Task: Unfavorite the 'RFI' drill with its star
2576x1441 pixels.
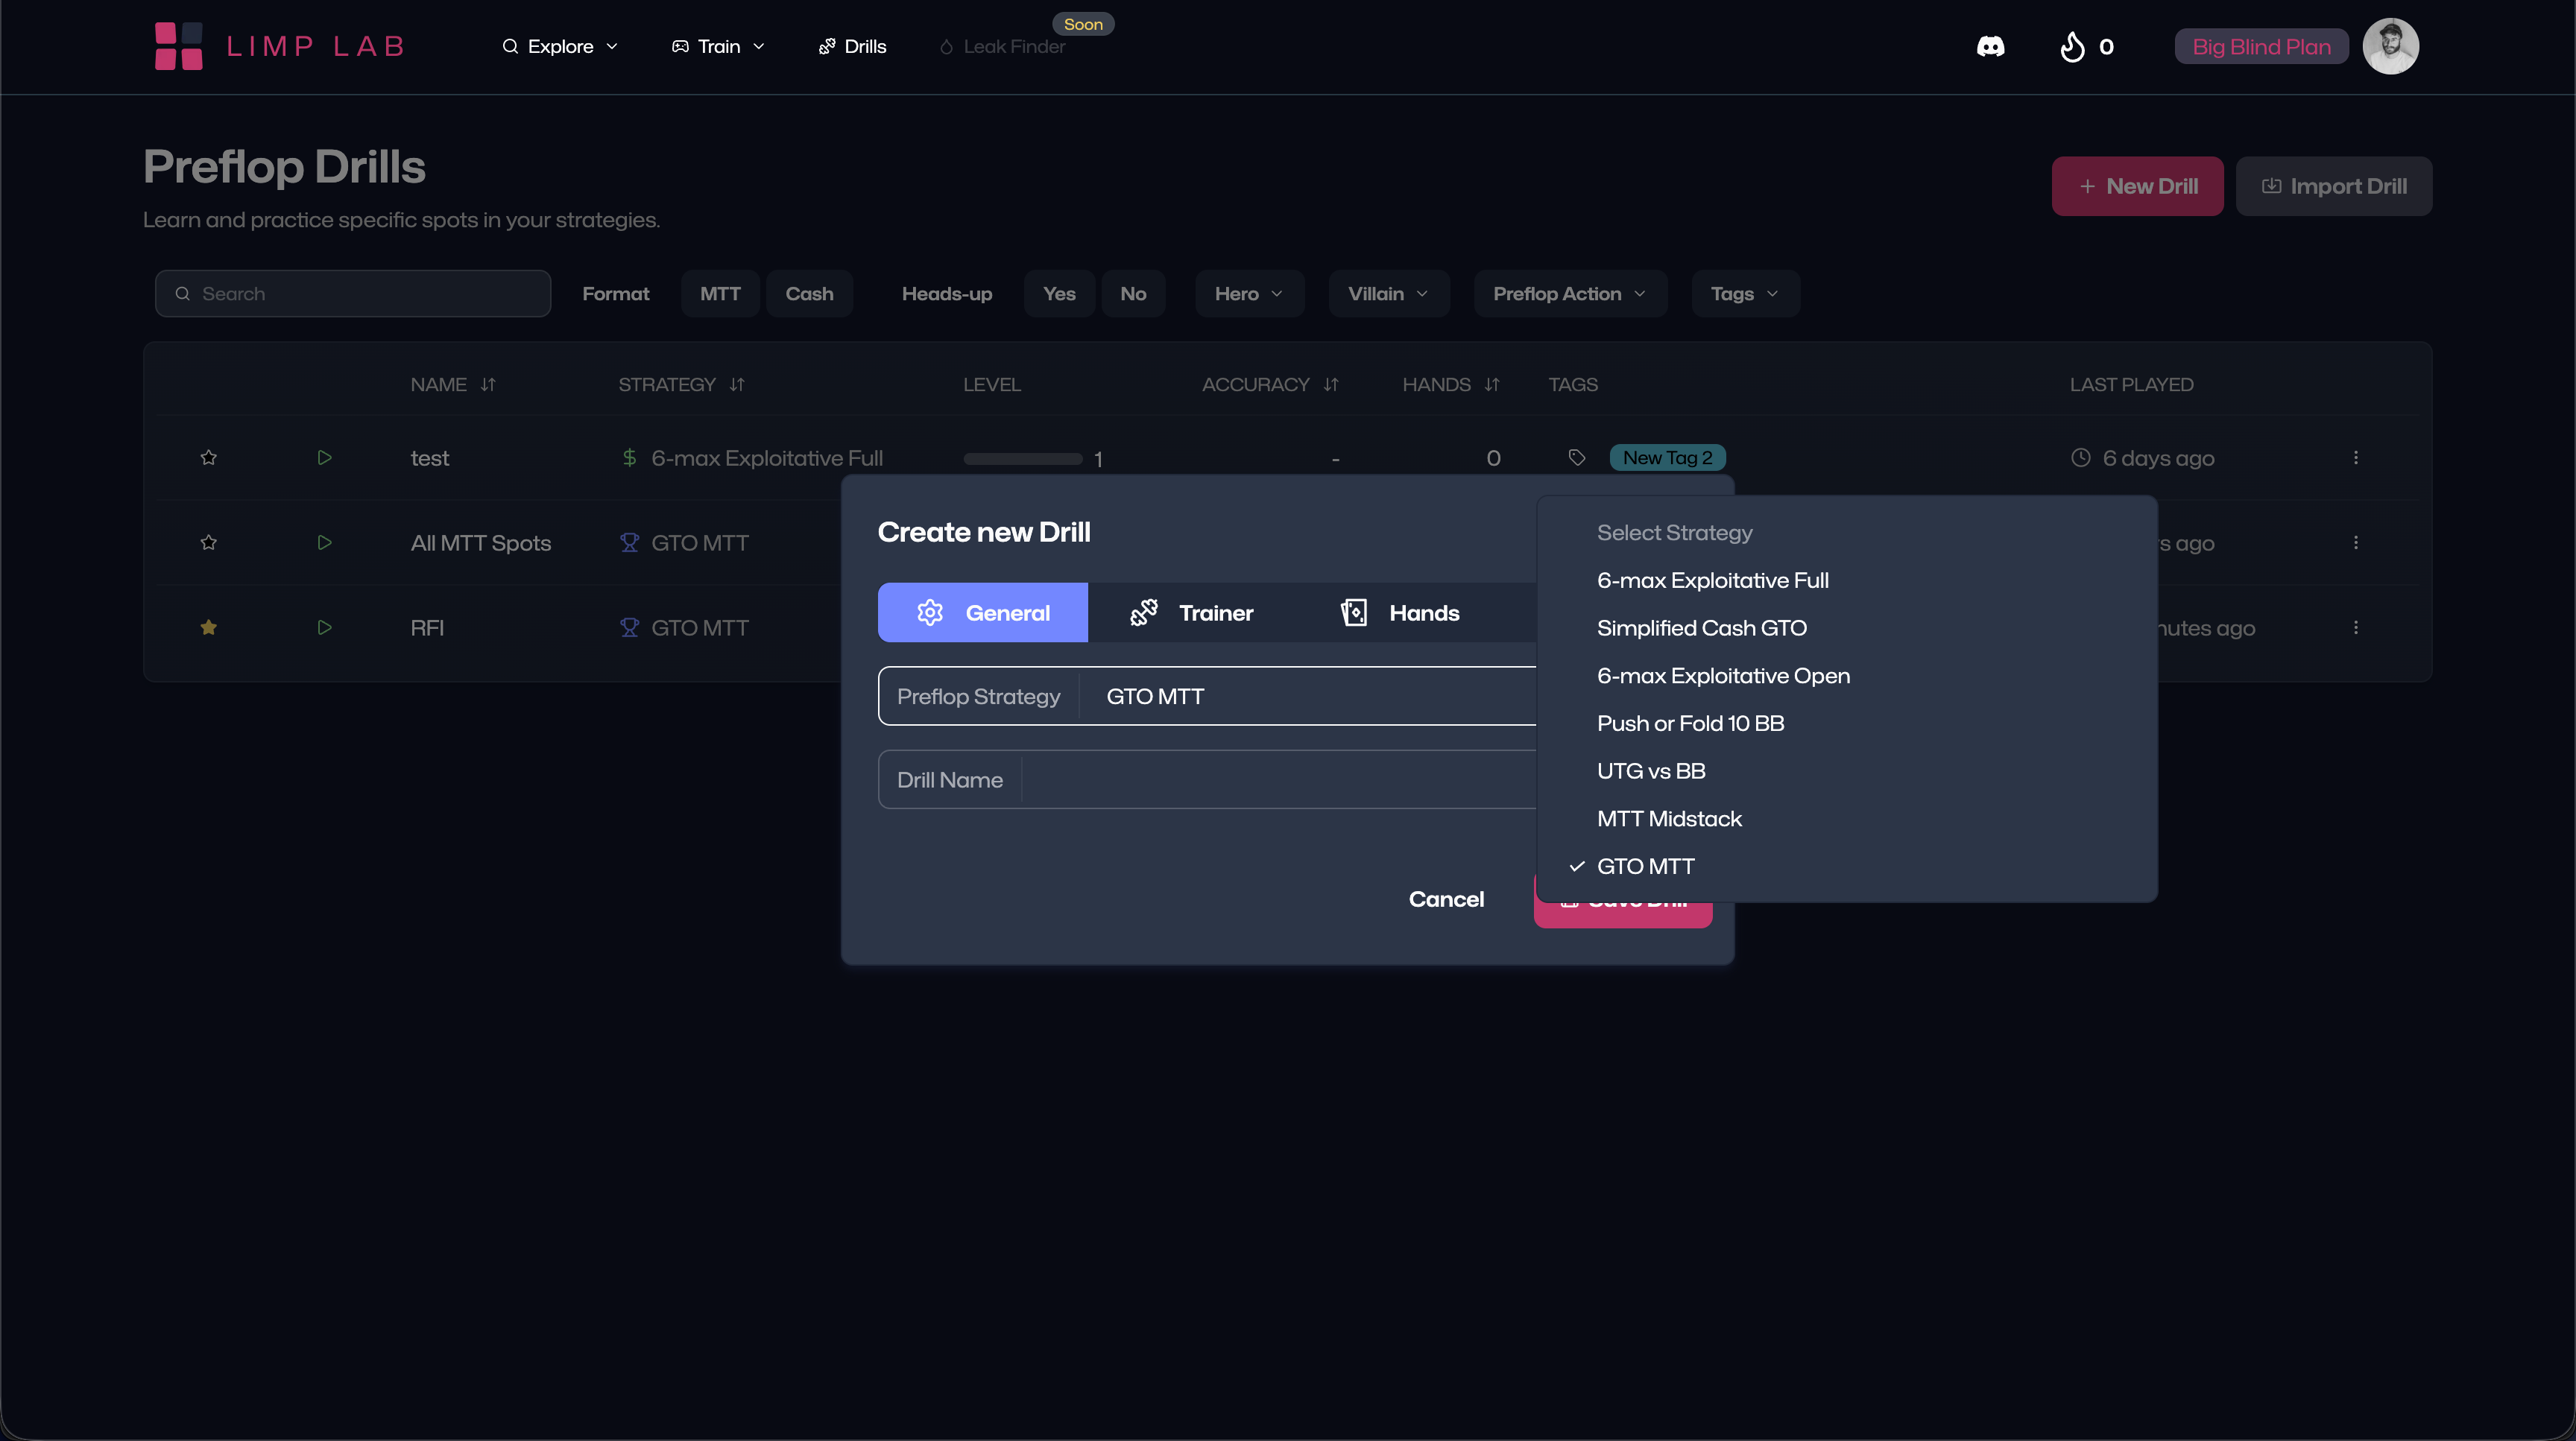Action: coord(208,627)
